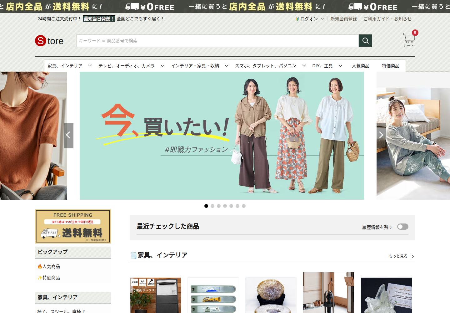Click the keyword search input field
This screenshot has height=313, width=450.
click(217, 41)
